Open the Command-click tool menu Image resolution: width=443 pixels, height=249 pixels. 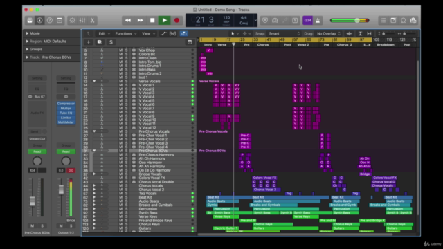click(246, 34)
